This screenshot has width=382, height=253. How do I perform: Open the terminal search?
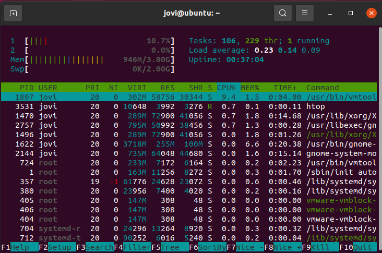point(283,13)
